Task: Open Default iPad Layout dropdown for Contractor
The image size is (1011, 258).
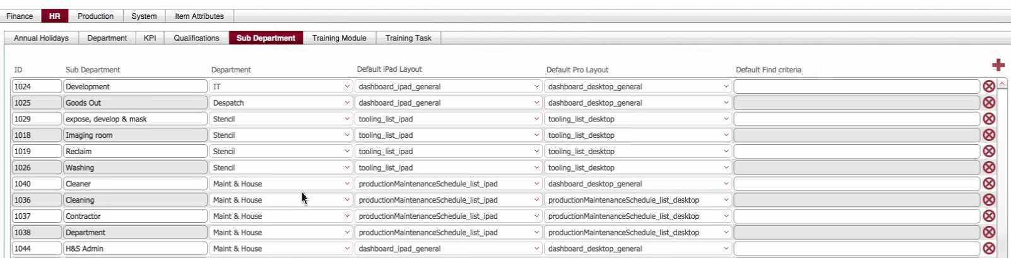Action: [536, 216]
